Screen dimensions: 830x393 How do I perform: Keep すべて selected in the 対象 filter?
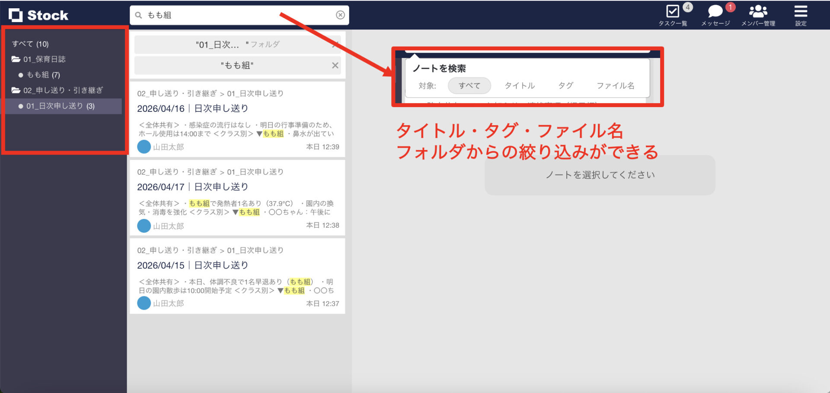pos(469,86)
